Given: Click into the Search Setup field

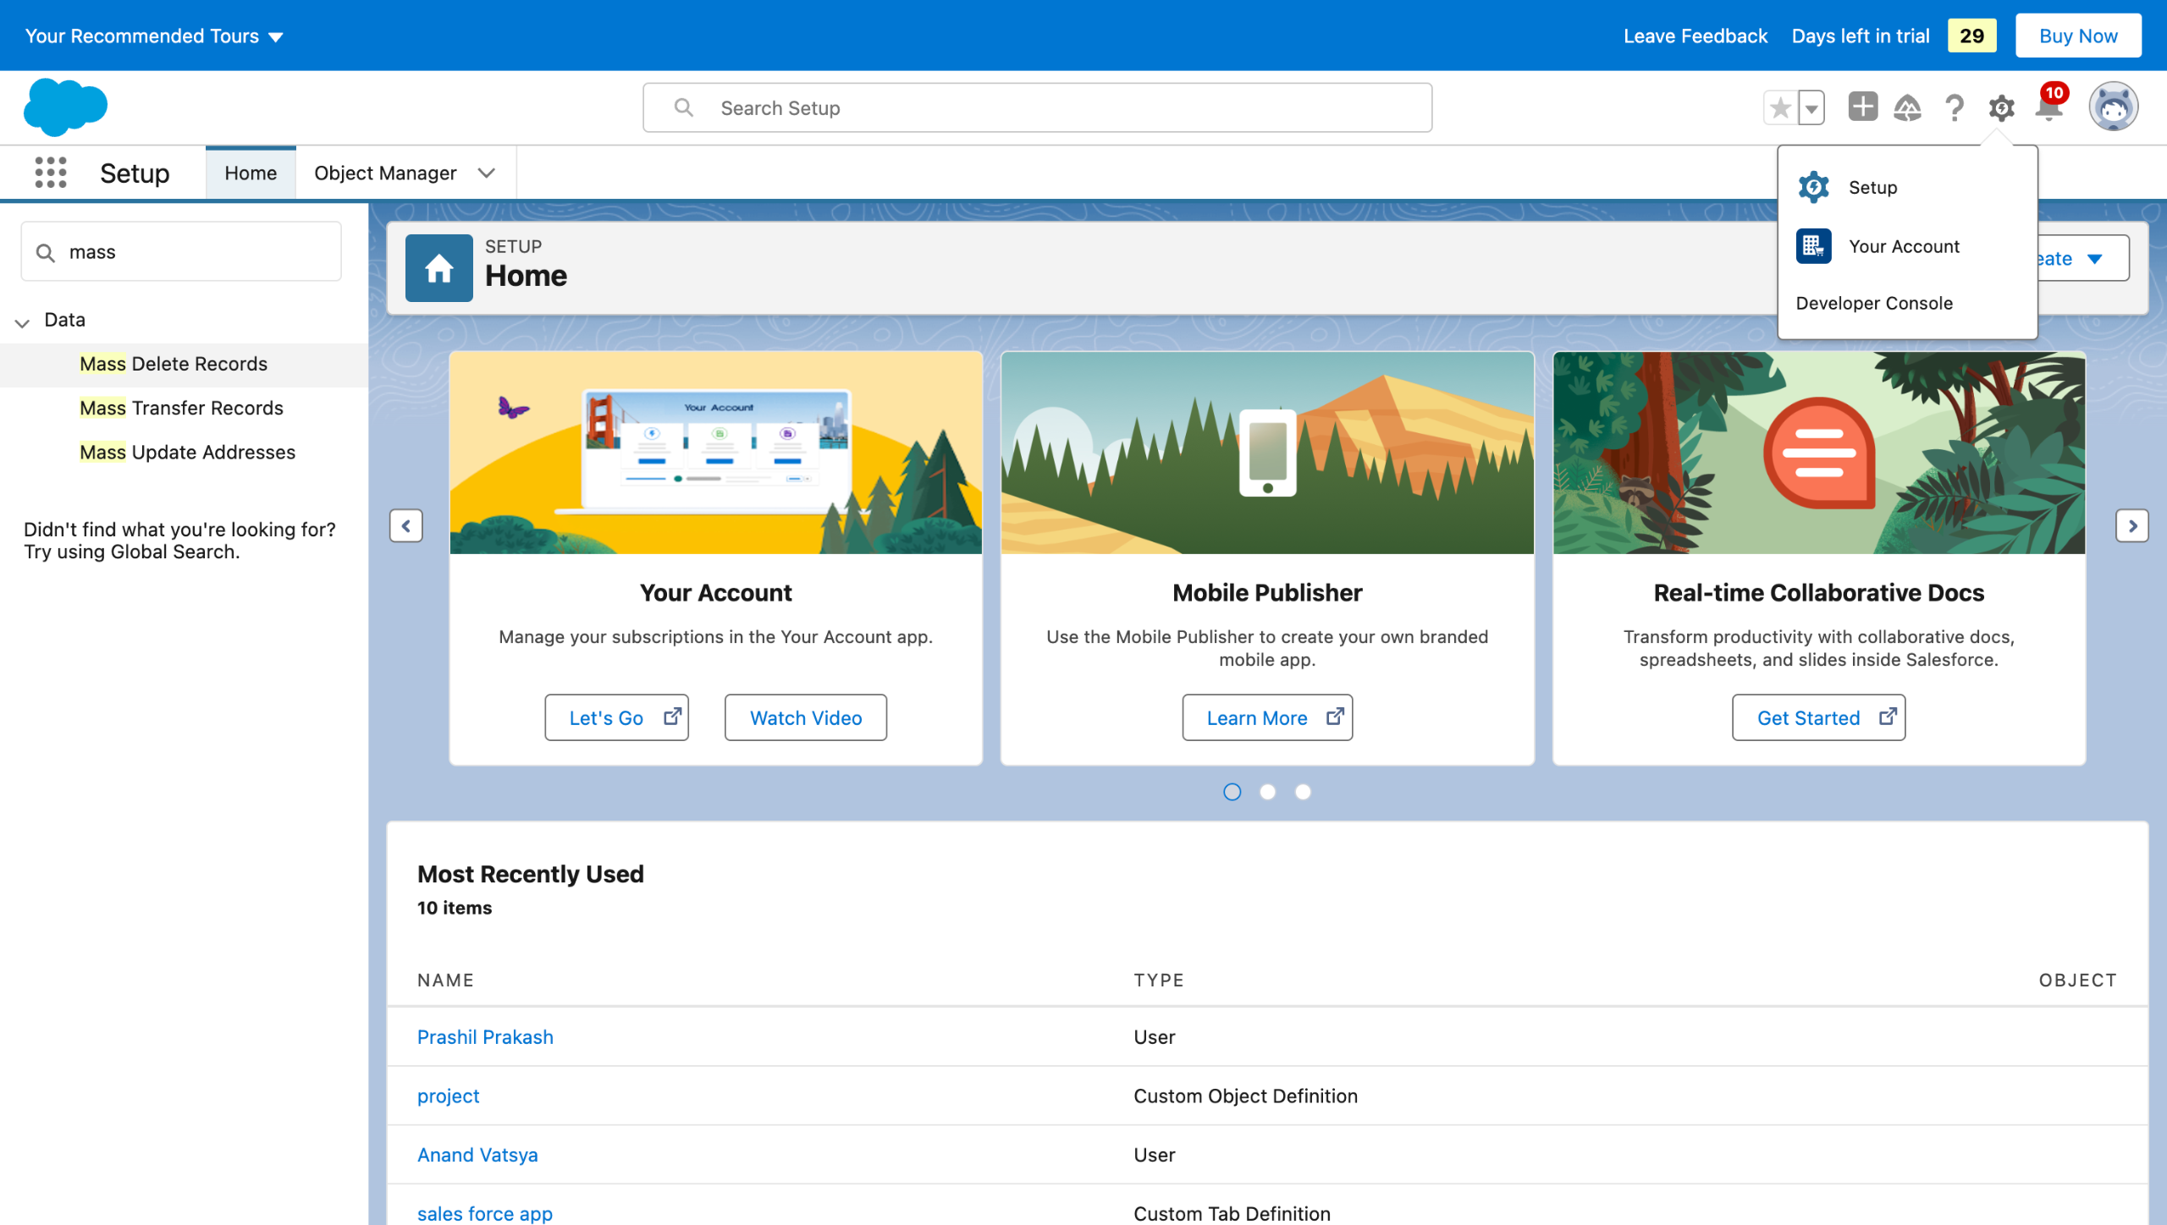Looking at the screenshot, I should (1038, 107).
